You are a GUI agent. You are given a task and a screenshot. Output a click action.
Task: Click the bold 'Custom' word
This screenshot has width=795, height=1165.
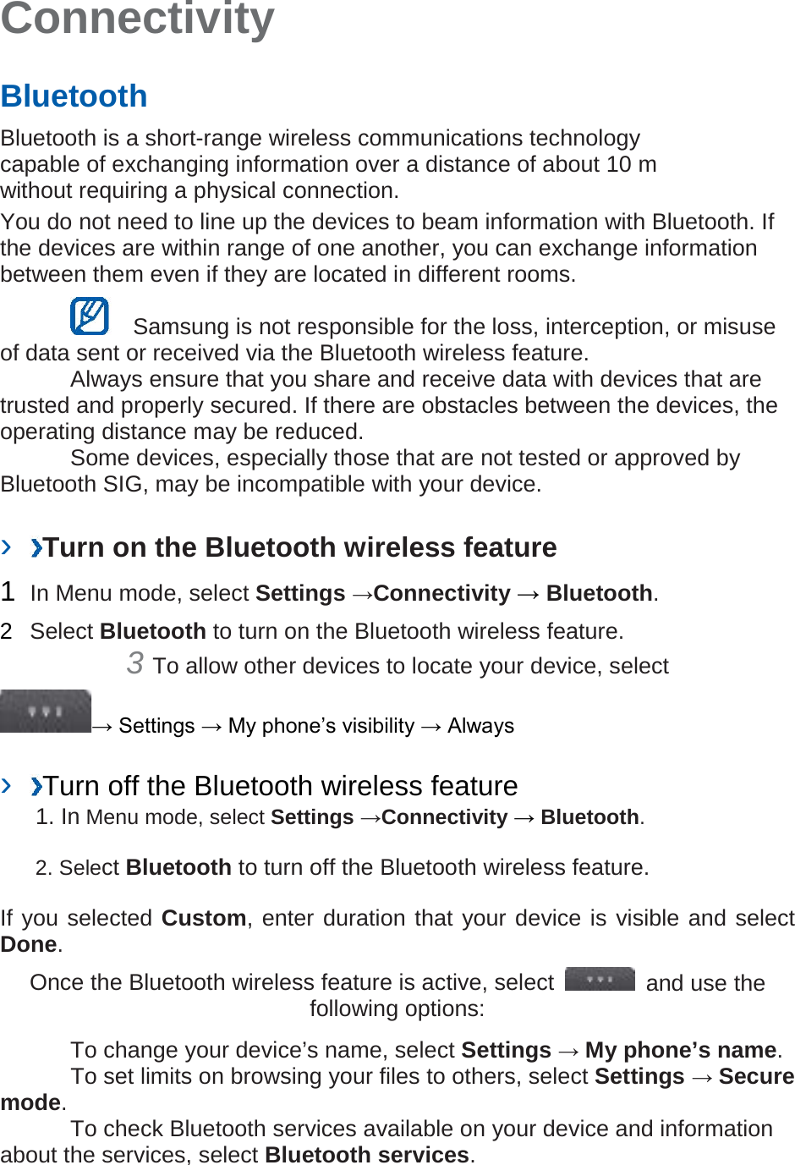pyautogui.click(x=204, y=918)
